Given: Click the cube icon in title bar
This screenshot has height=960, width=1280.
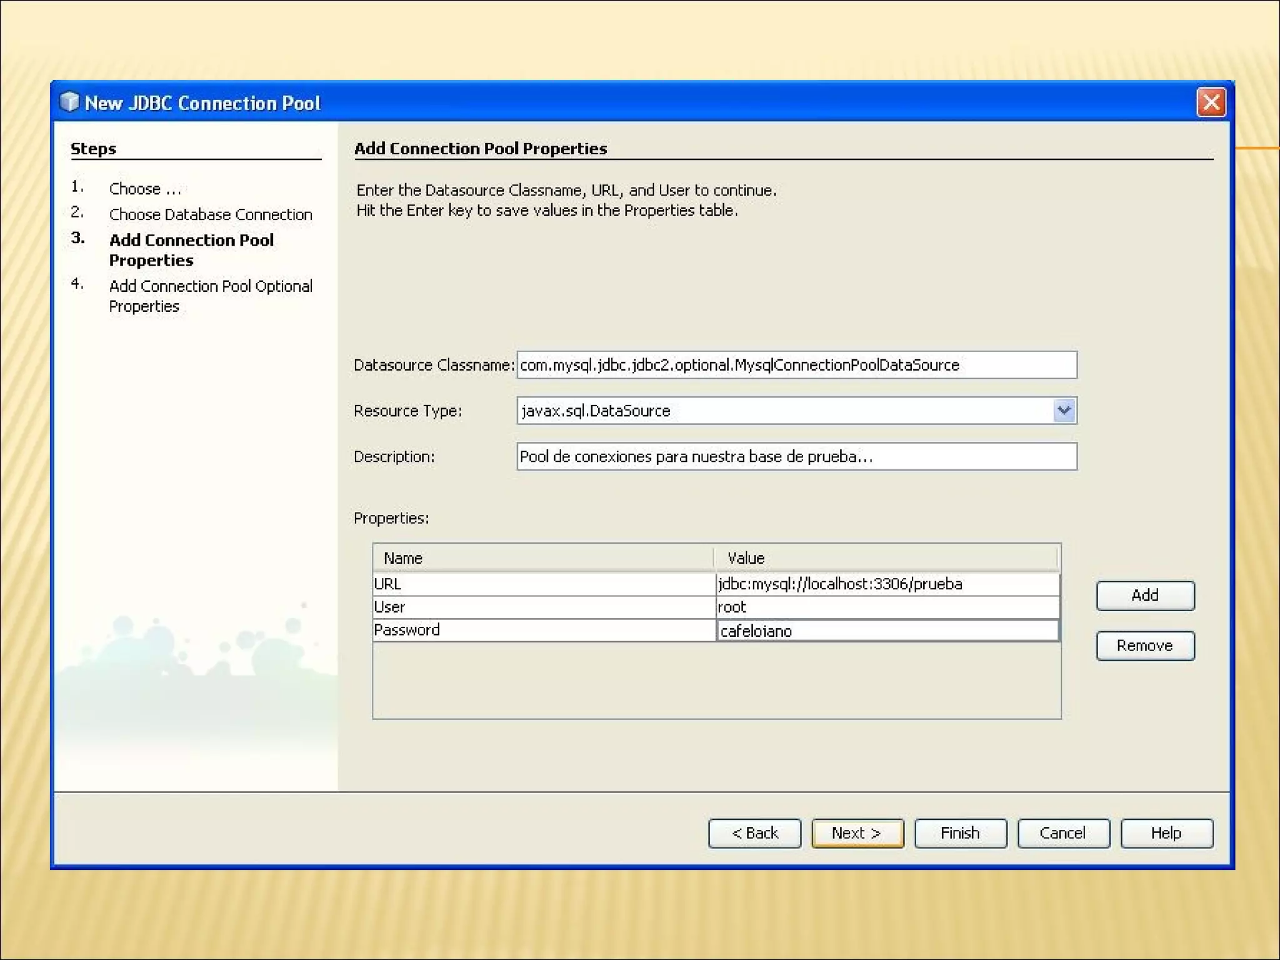Looking at the screenshot, I should click(x=69, y=102).
